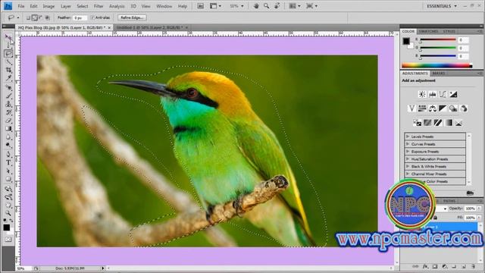Expand Levels Presets
This screenshot has width=485, height=273.
408,136
